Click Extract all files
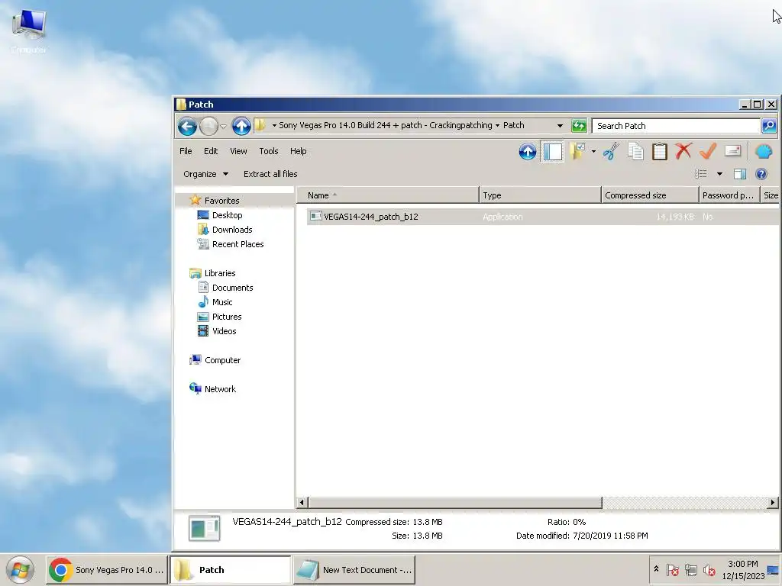The width and height of the screenshot is (782, 586). (270, 174)
